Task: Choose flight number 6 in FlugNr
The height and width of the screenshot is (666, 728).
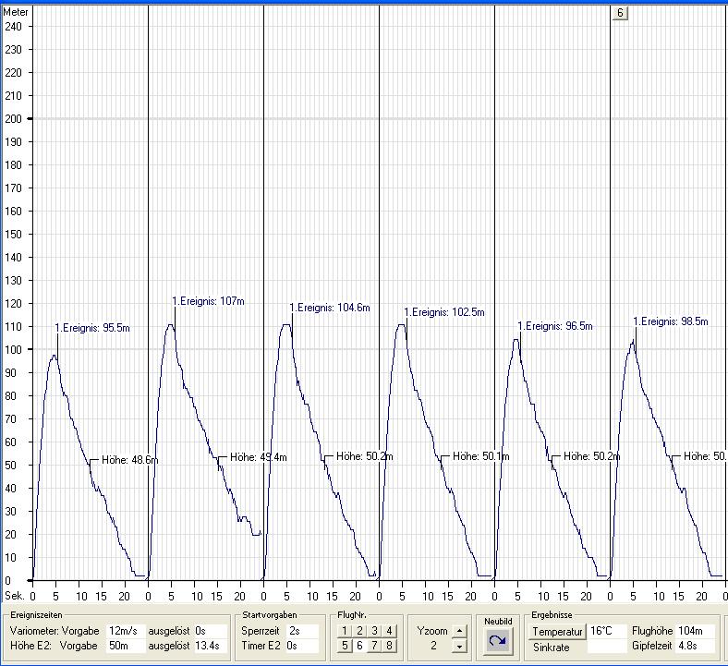Action: (359, 646)
